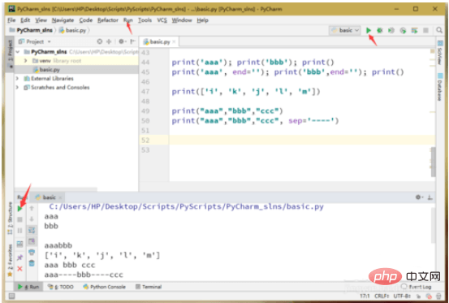Image resolution: width=449 pixels, height=303 pixels.
Task: Open the 4: Run tool window button
Action: pyautogui.click(x=28, y=287)
